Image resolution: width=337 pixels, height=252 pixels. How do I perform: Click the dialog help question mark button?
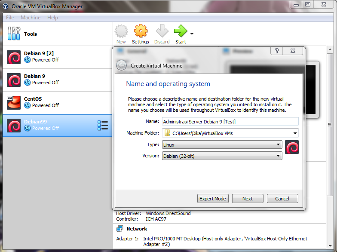point(277,51)
